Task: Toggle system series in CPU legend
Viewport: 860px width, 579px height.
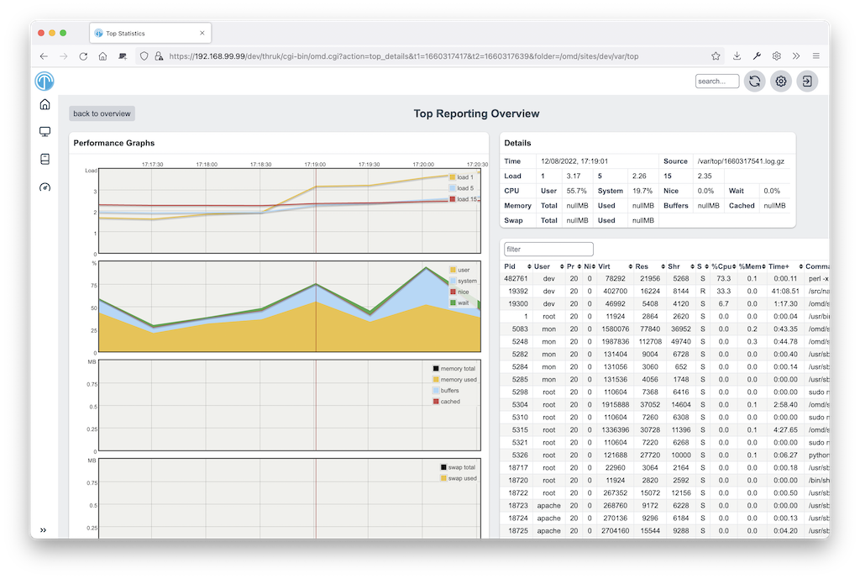Action: pos(463,281)
